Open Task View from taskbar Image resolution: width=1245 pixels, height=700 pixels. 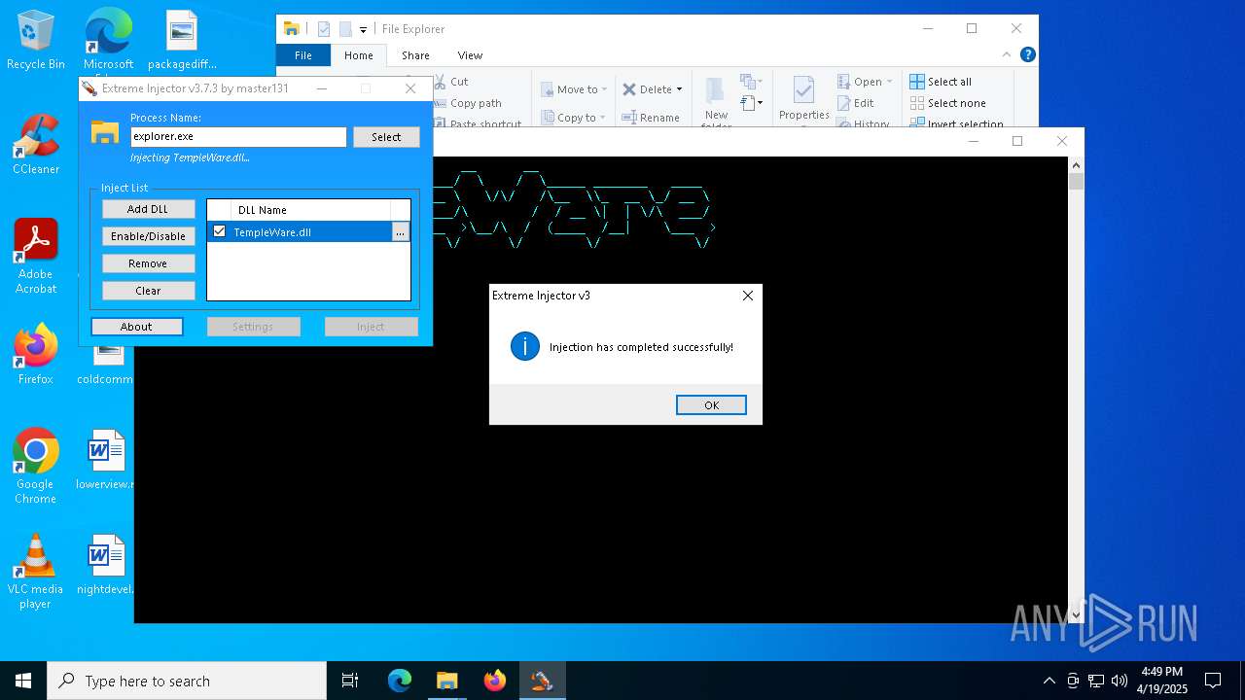tap(350, 681)
